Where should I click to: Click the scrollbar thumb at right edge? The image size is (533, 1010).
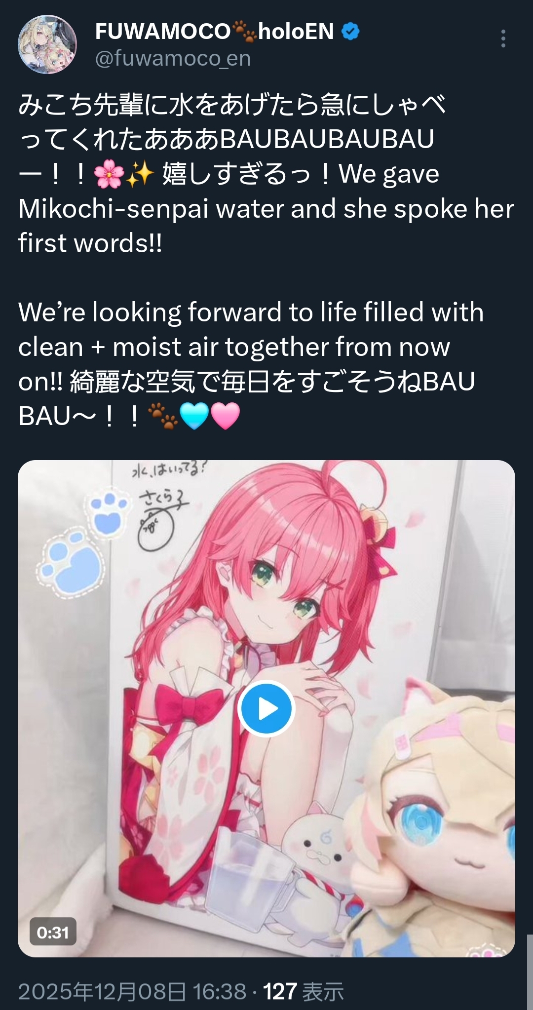[530, 972]
